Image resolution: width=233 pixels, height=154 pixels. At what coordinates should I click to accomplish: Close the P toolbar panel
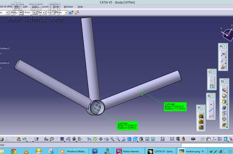pyautogui.click(x=202, y=108)
